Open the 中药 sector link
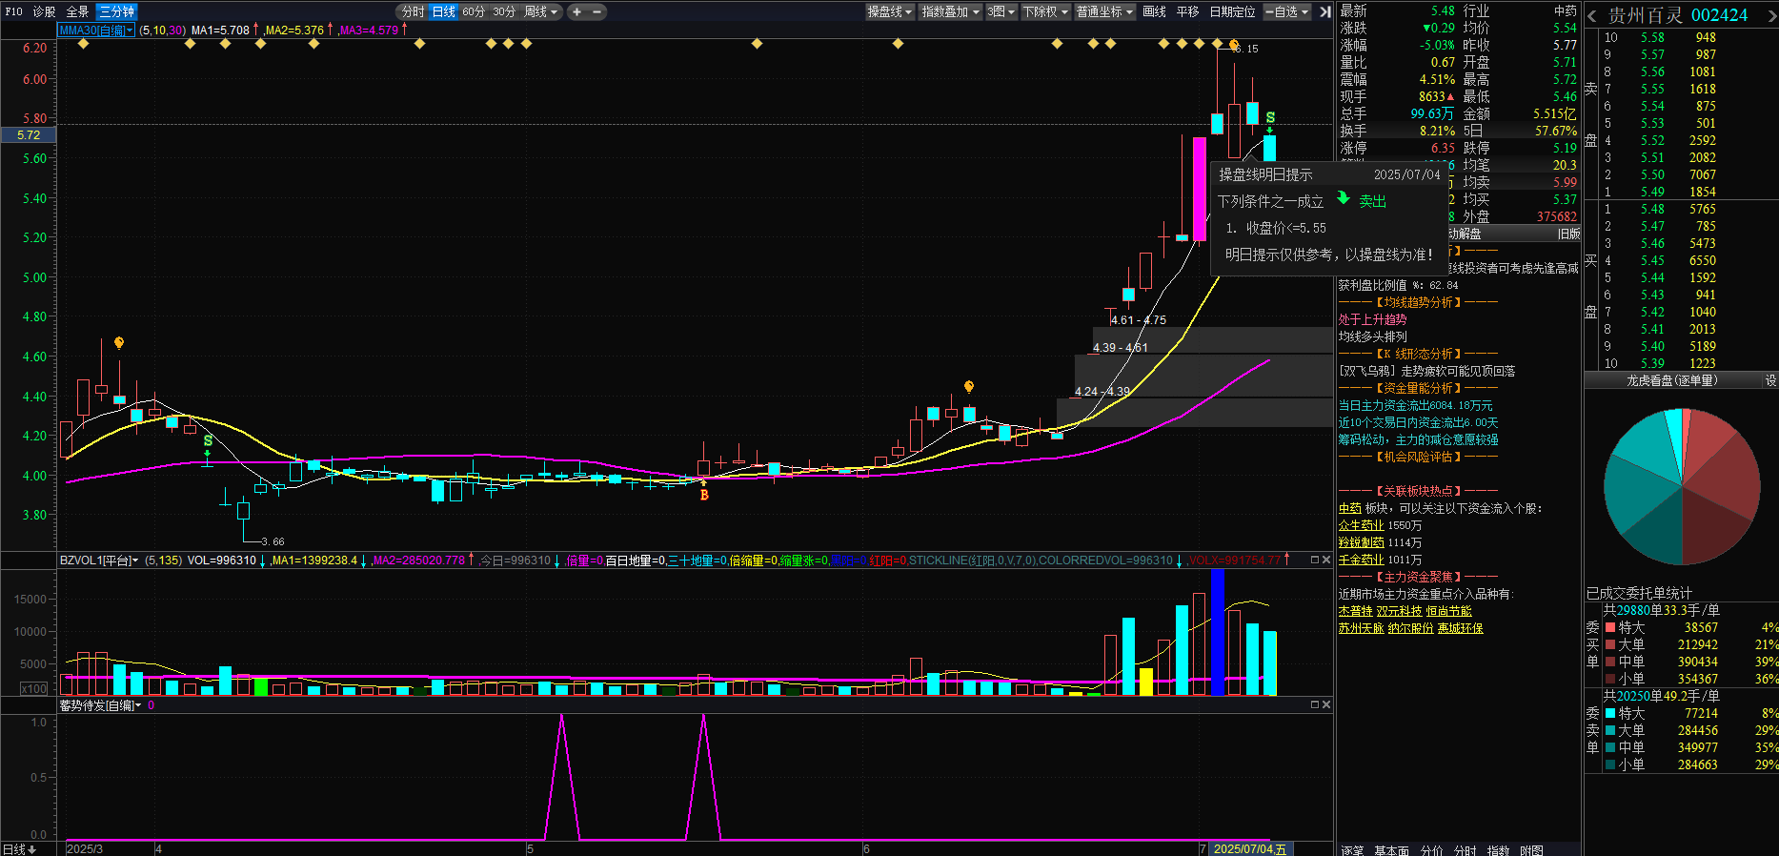This screenshot has width=1779, height=856. 1349,509
